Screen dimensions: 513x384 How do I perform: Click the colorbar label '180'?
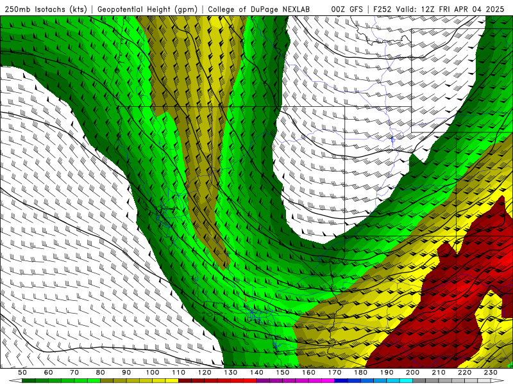coord(360,372)
